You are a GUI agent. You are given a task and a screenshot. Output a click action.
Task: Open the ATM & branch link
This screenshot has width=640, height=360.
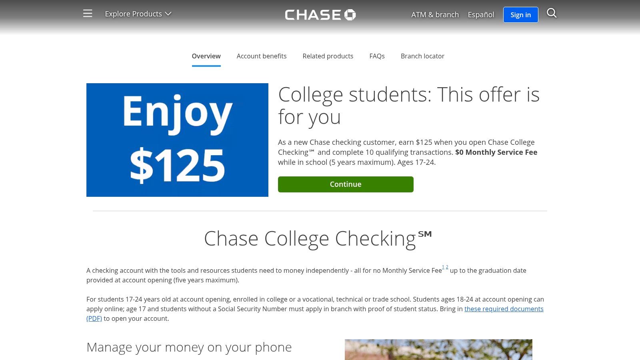click(x=435, y=15)
